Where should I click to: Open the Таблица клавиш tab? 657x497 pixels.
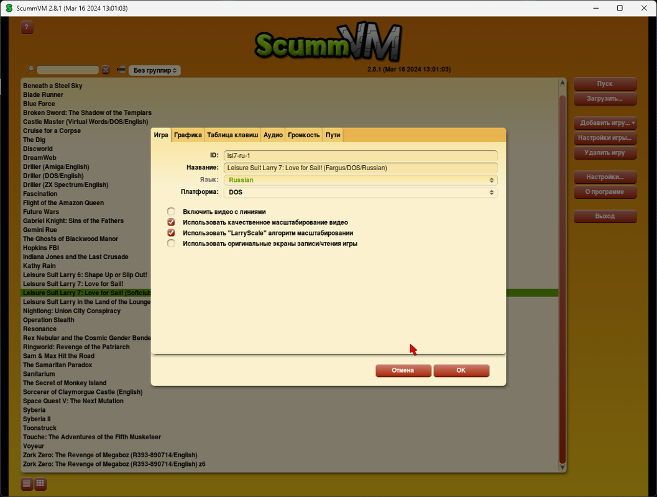(232, 135)
